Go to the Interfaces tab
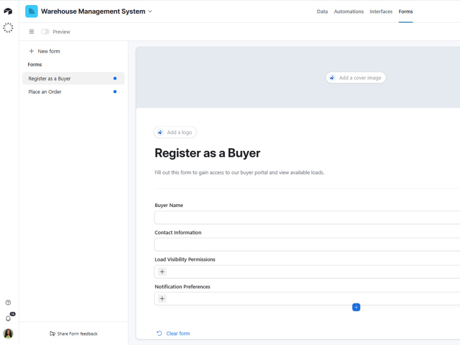The height and width of the screenshot is (345, 460). [381, 11]
